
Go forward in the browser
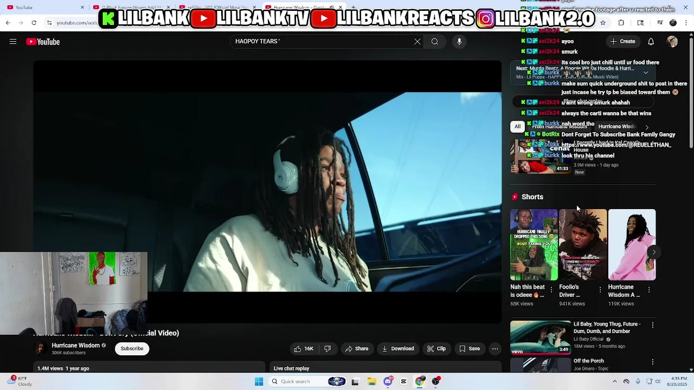21,22
